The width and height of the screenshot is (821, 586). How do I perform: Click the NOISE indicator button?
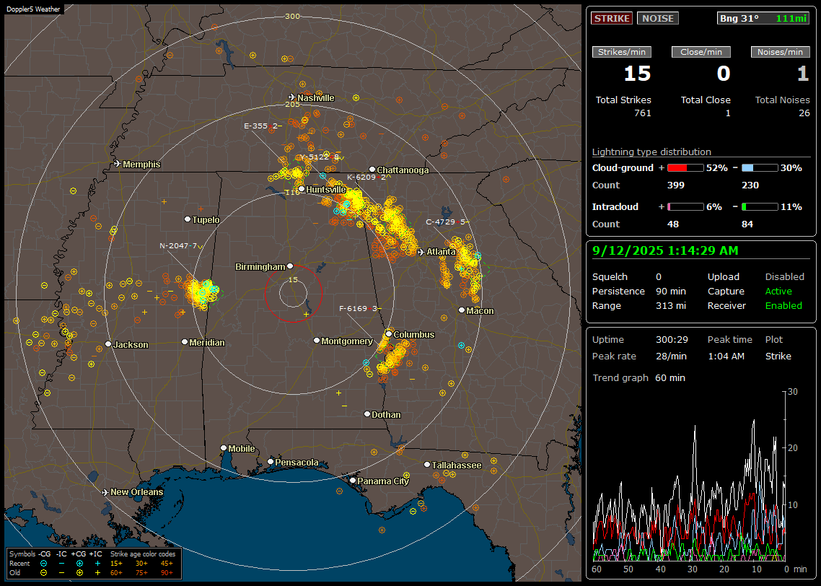[x=658, y=18]
